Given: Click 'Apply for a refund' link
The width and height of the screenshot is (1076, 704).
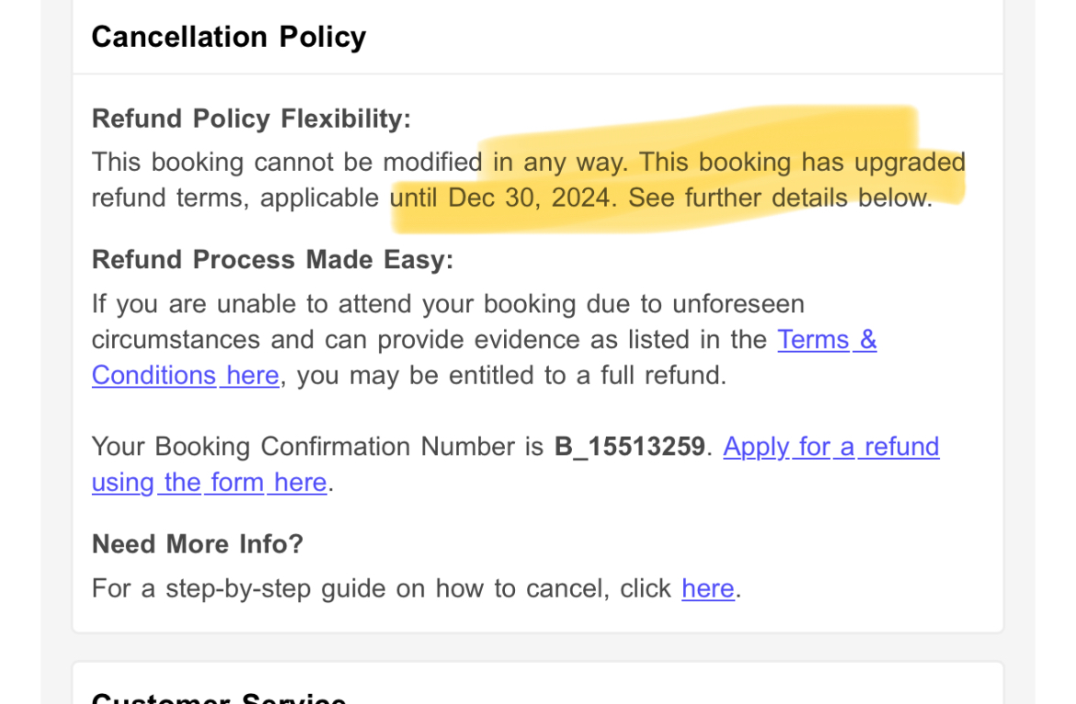Looking at the screenshot, I should [830, 447].
